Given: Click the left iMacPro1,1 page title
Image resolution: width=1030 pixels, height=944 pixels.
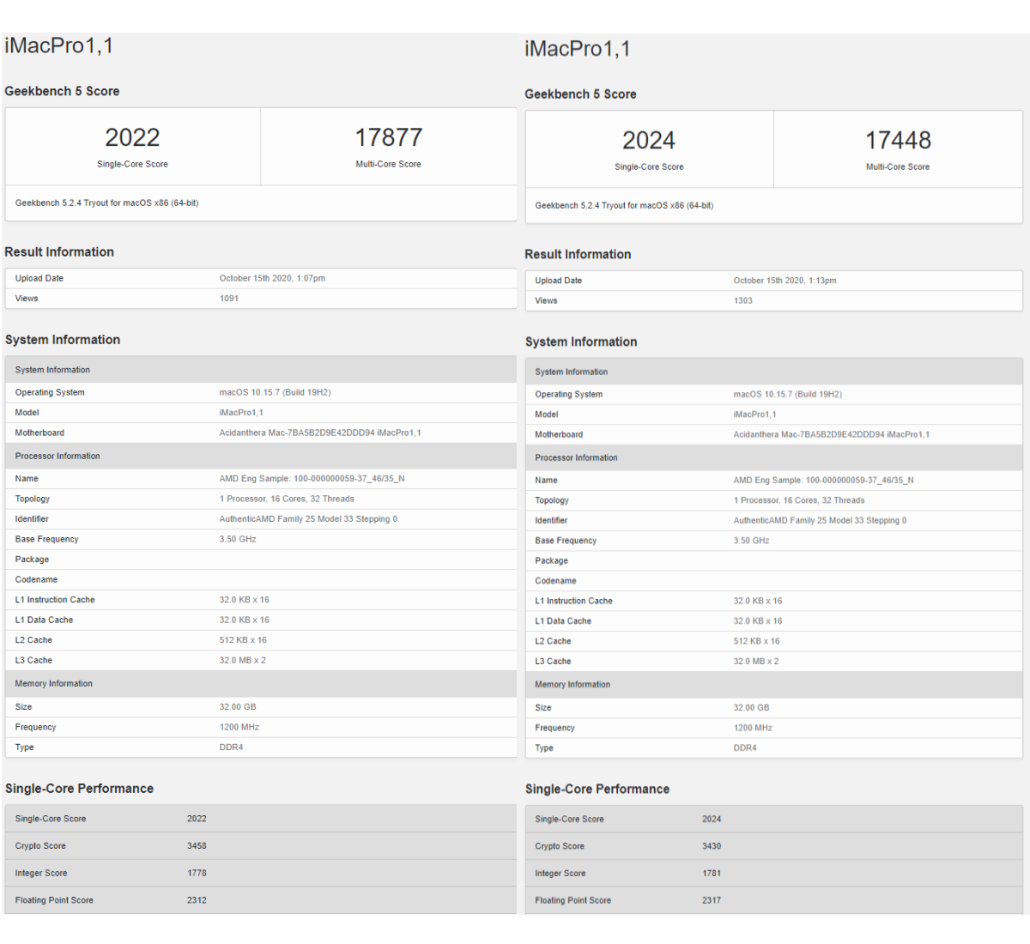Looking at the screenshot, I should tap(59, 45).
